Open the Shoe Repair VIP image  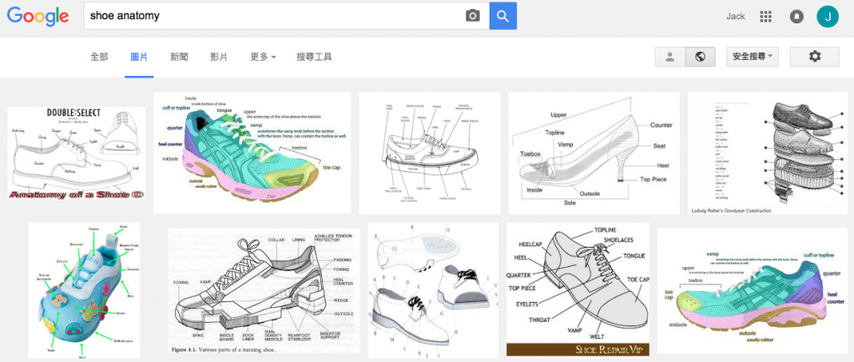pos(578,289)
